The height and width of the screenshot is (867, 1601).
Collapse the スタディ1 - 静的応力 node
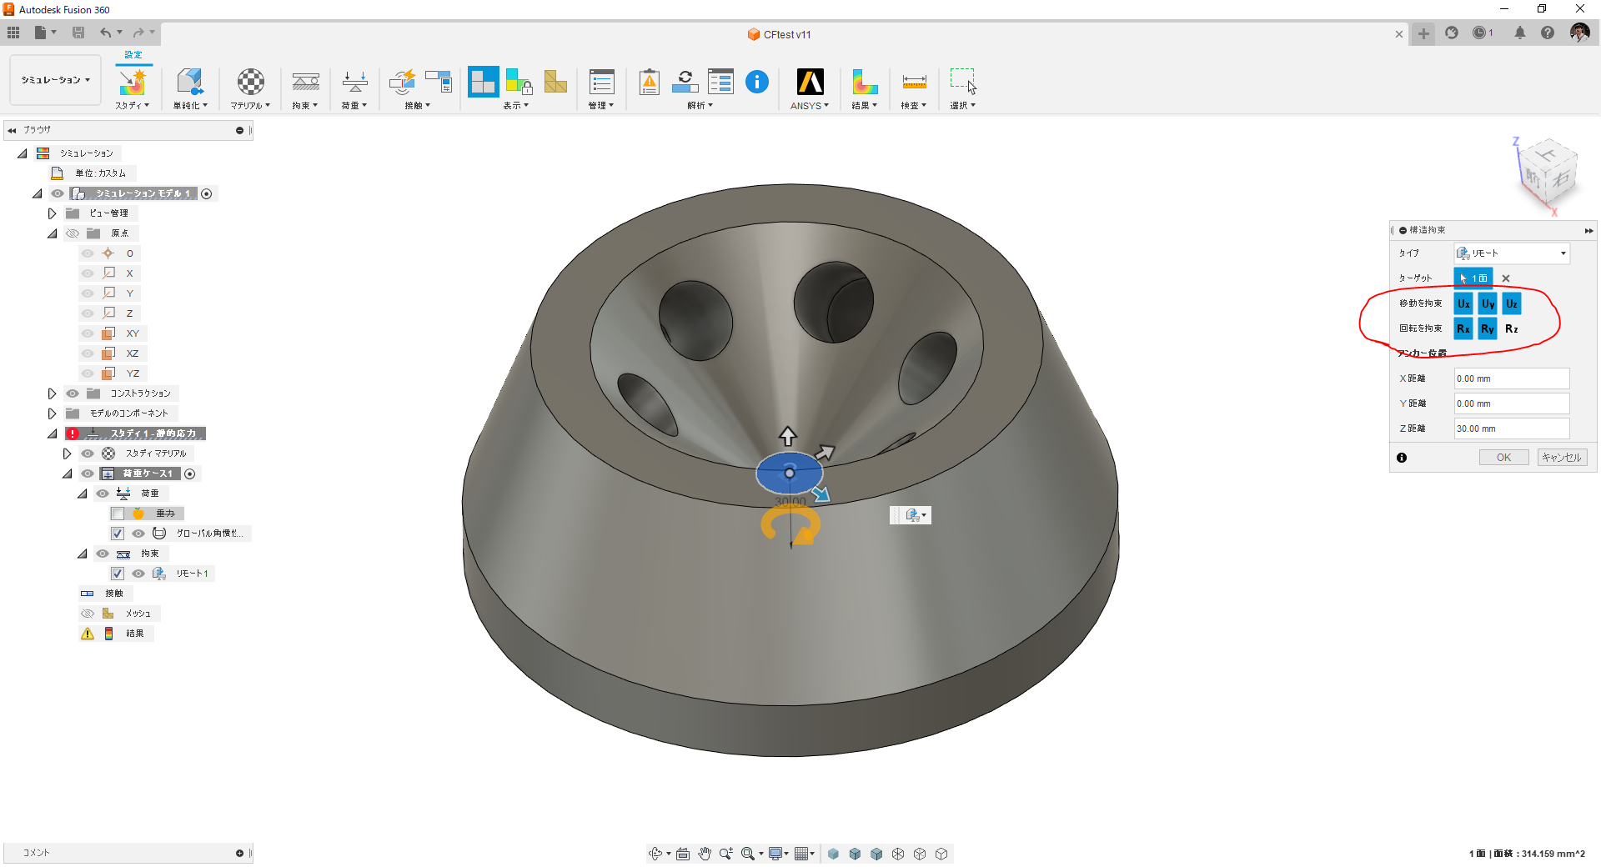point(52,433)
